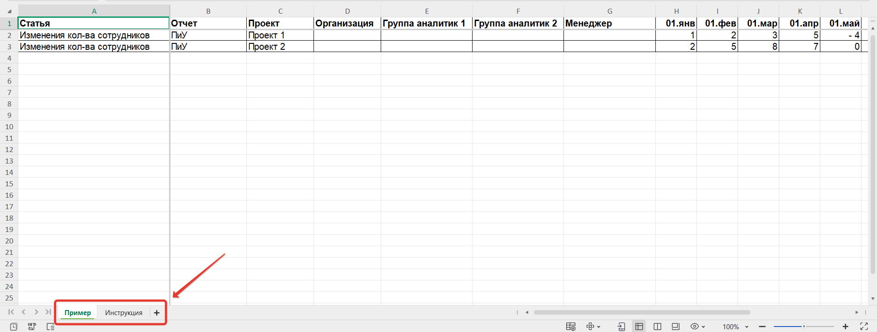This screenshot has height=332, width=877.
Task: Open the 100% zoom level dropdown
Action: click(747, 327)
